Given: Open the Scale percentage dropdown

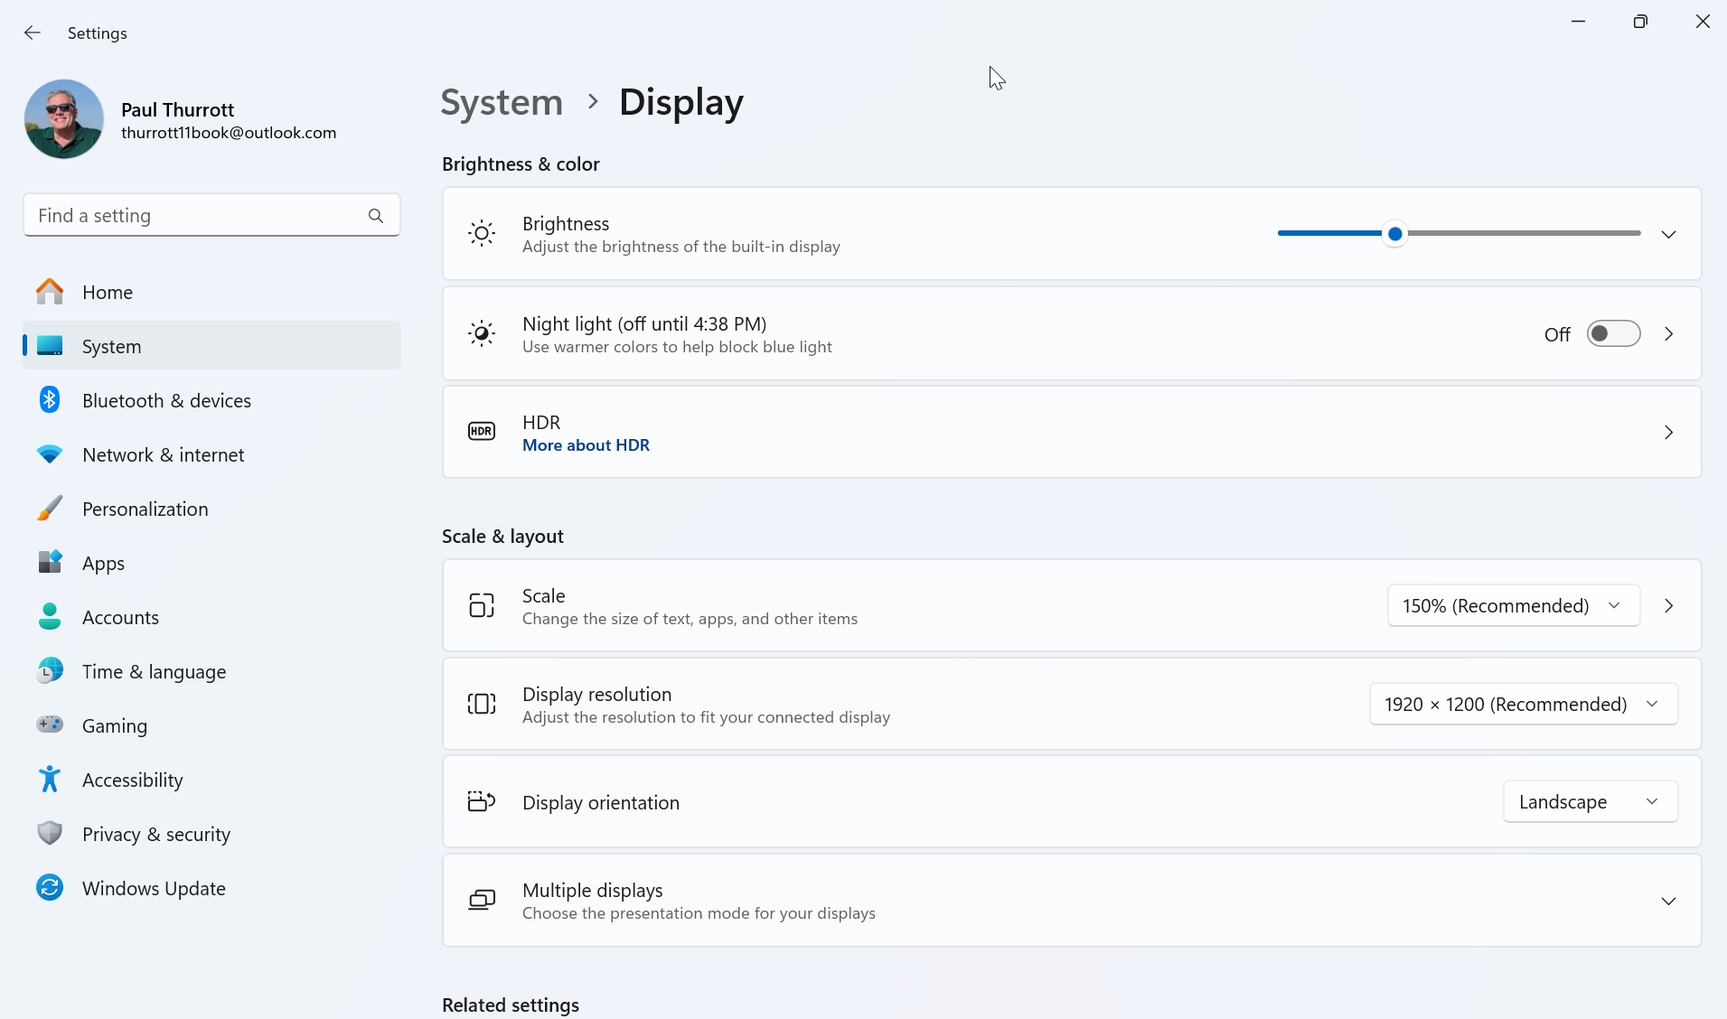Looking at the screenshot, I should click(x=1513, y=606).
